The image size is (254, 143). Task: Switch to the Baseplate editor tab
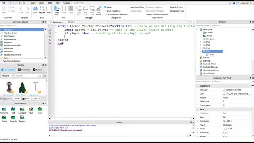[x=57, y=22]
